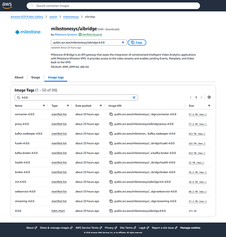
Task: Open Legal footer link
Action: click(144, 228)
